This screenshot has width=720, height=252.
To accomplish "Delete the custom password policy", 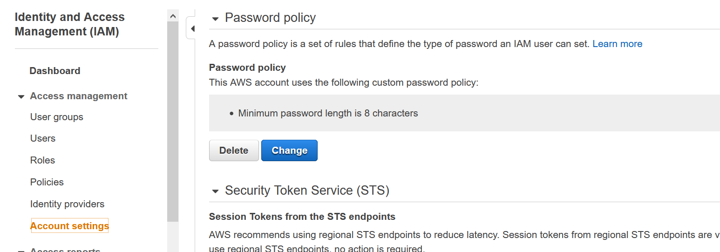I will click(234, 150).
